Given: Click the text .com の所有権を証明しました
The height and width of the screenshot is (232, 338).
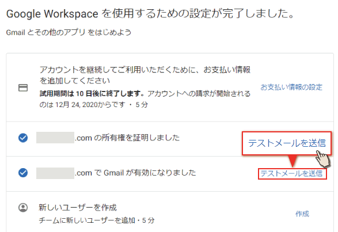Looking at the screenshot, I should tap(127, 138).
